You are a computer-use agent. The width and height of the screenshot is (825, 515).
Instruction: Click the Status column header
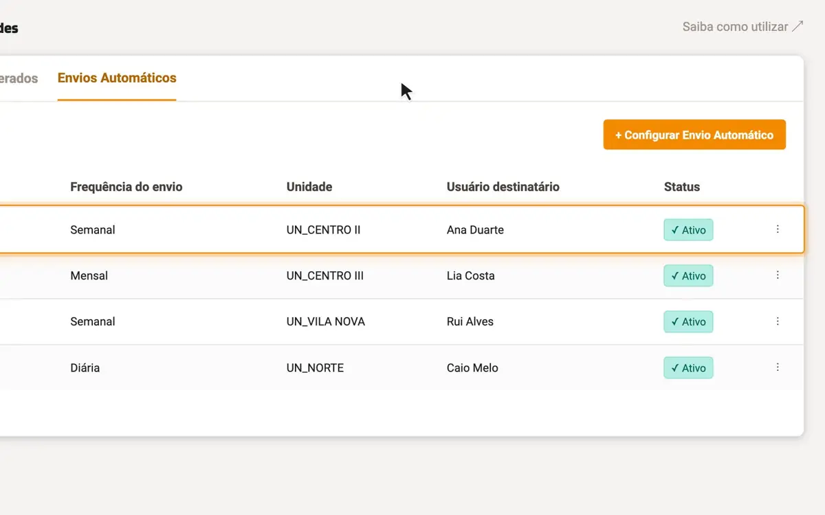tap(682, 187)
